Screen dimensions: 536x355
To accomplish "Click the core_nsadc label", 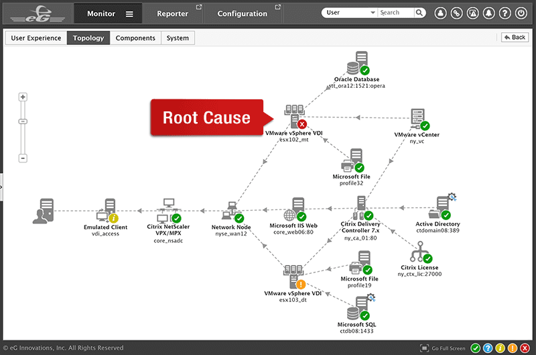I will tap(168, 241).
